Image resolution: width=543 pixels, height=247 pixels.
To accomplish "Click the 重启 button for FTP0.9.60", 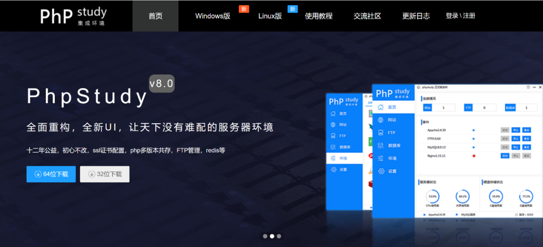I will [x=526, y=138].
